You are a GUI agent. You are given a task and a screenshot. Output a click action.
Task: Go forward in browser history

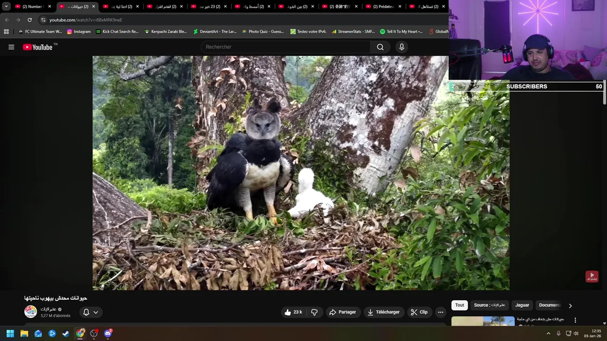pyautogui.click(x=18, y=20)
